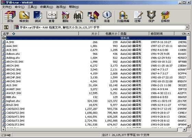
Task: Open the 查找 (Find) binoculars icon
Action: (79, 17)
